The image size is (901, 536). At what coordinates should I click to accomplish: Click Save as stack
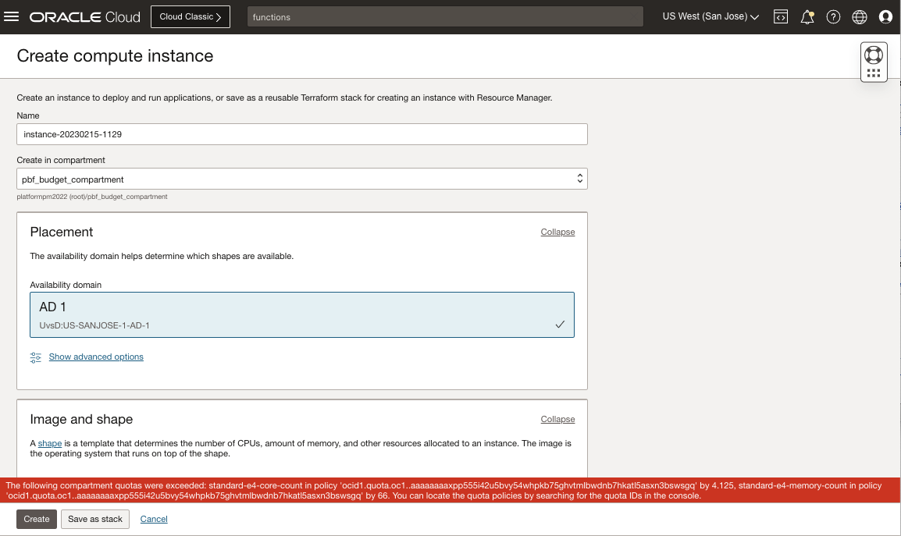tap(94, 517)
